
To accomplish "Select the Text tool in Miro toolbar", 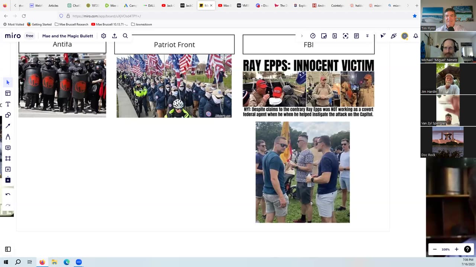I will coord(8,104).
